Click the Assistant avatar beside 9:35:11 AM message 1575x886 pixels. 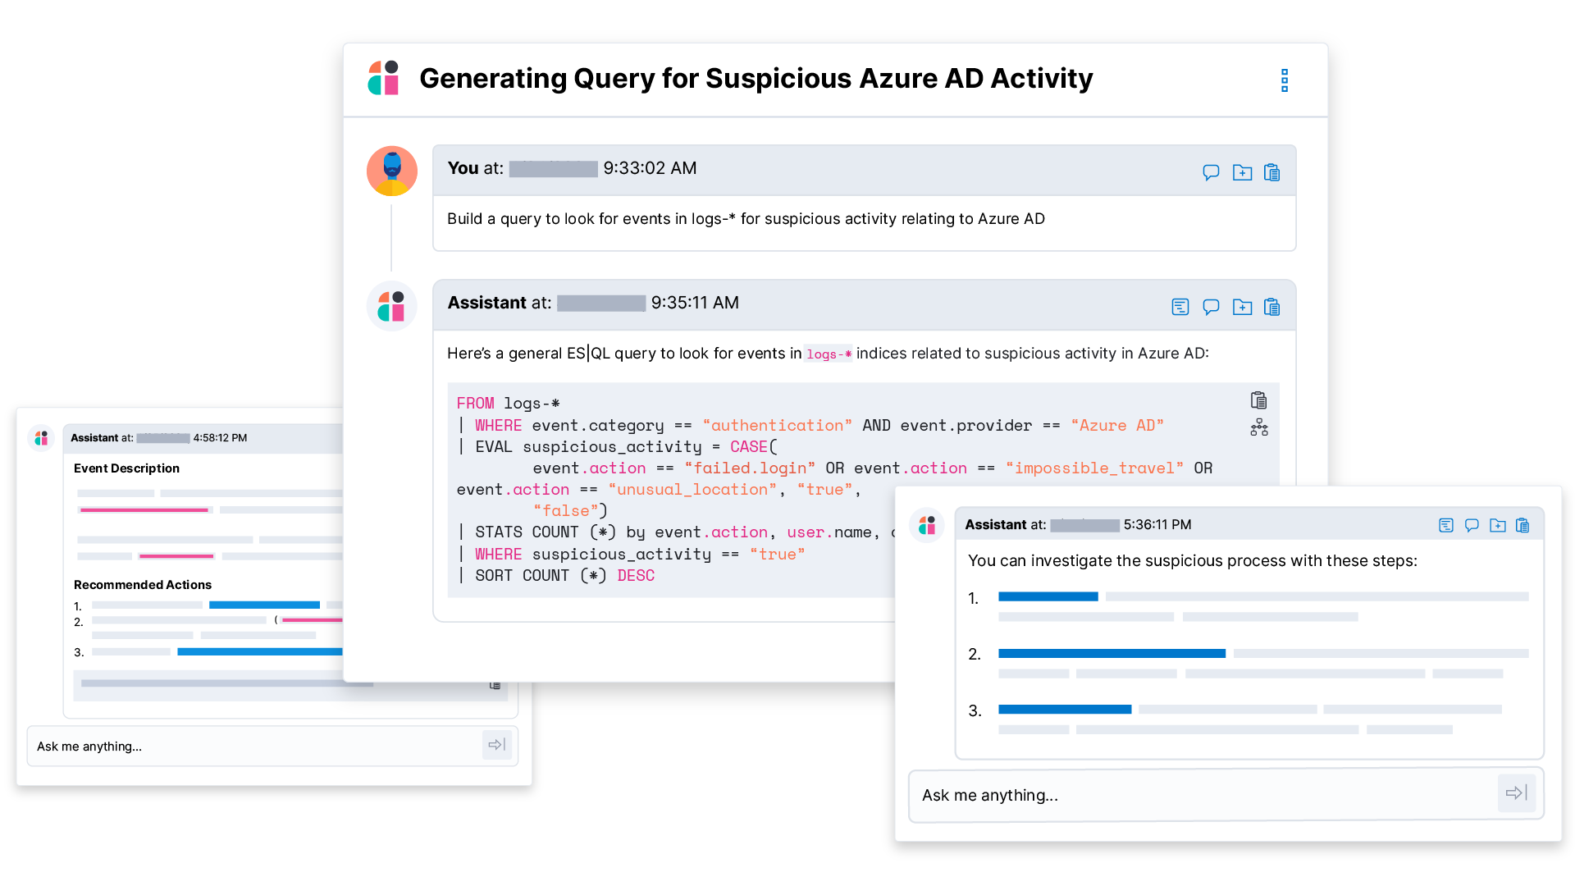[x=391, y=306]
